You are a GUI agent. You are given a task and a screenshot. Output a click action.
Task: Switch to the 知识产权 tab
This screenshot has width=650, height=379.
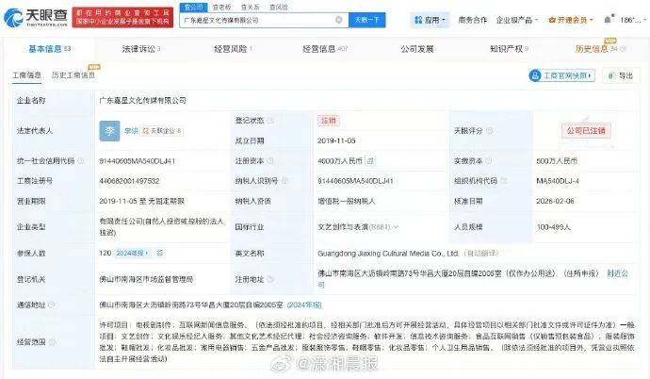point(509,49)
